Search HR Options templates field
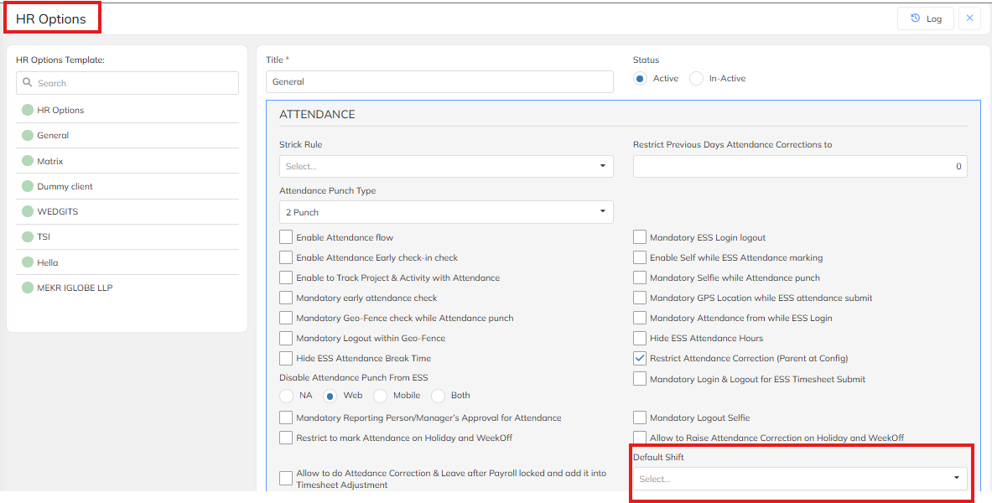The height and width of the screenshot is (503, 992). (x=127, y=83)
